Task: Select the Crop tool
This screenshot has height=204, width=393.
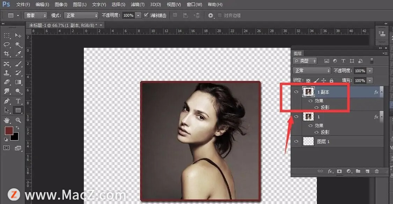Action: coord(7,54)
